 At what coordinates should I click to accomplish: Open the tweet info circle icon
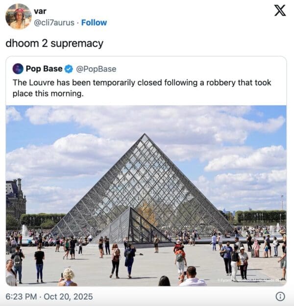pos(280,296)
